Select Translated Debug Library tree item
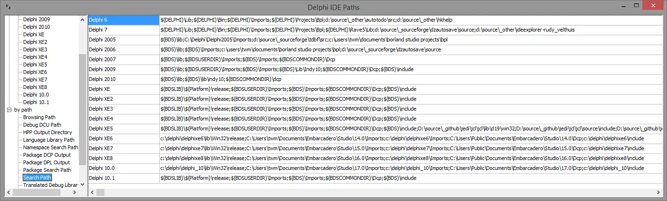 (x=51, y=185)
